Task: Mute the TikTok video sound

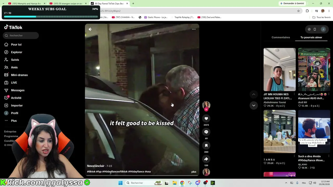Action: click(90, 29)
